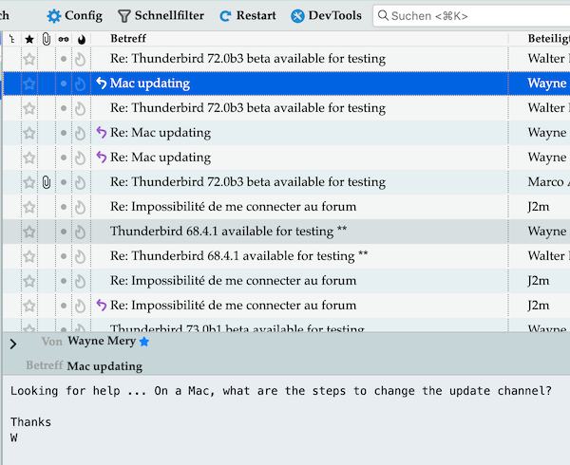Open the Thunderbird 72.0b3 message with attachment
The image size is (570, 465).
pos(247,182)
